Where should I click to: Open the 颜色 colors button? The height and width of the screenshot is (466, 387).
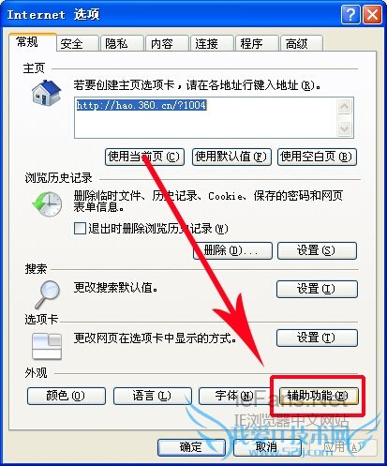click(67, 396)
